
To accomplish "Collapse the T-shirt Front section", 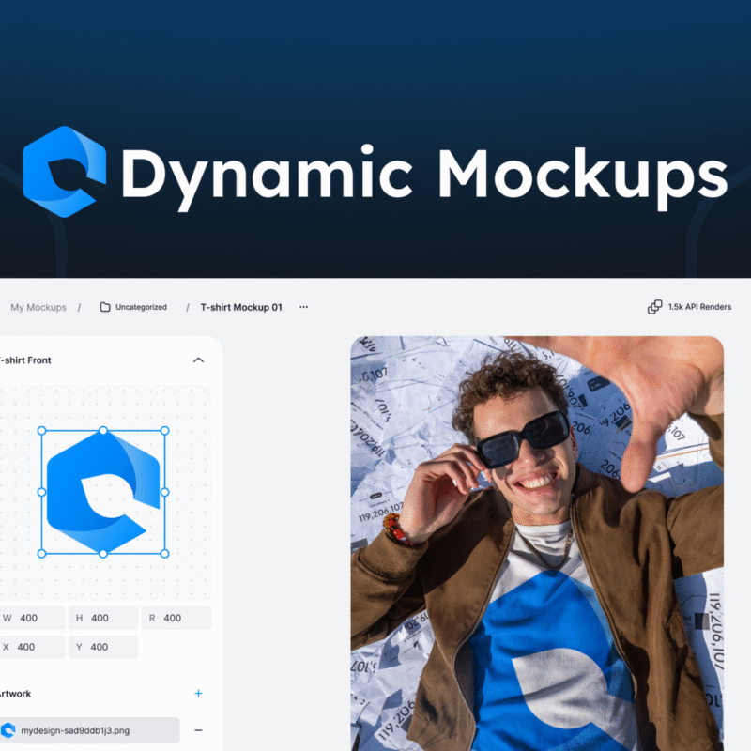I will pos(198,360).
